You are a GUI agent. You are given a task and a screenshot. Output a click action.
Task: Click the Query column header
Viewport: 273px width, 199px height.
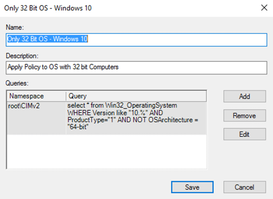click(136, 96)
